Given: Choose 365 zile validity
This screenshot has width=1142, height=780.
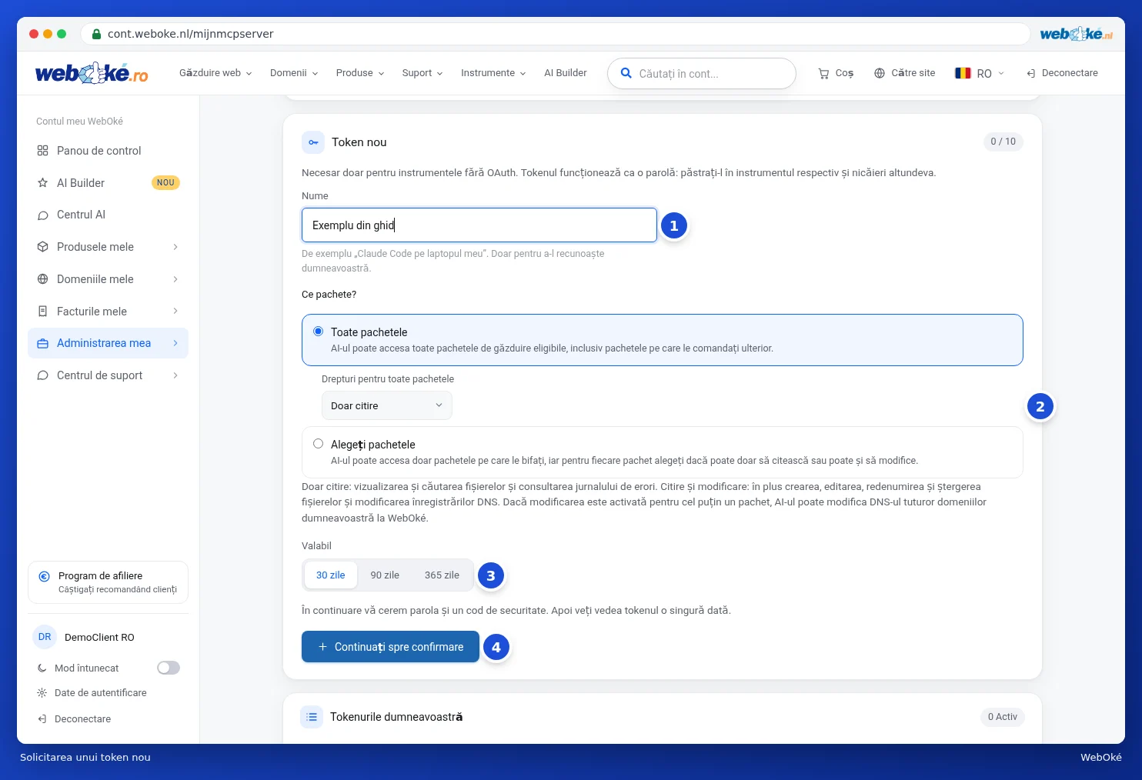Looking at the screenshot, I should pyautogui.click(x=442, y=575).
